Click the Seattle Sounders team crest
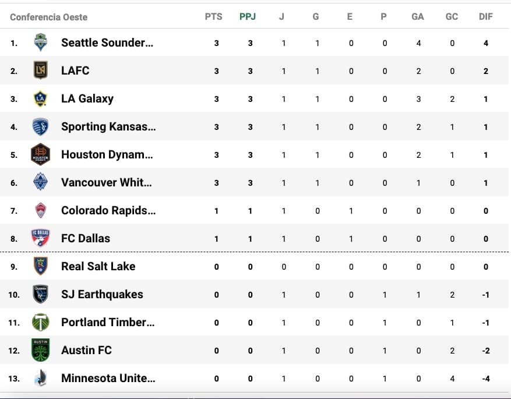Image resolution: width=511 pixels, height=399 pixels. click(x=40, y=43)
